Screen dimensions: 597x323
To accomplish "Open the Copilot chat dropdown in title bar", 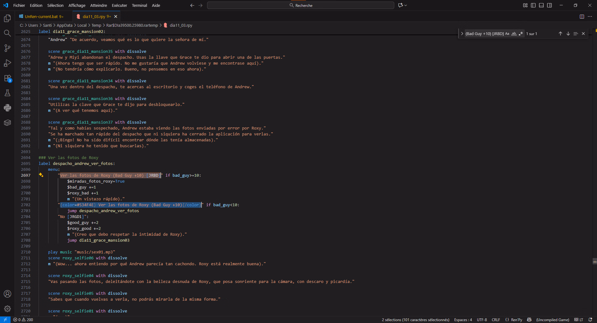I will 406,5.
